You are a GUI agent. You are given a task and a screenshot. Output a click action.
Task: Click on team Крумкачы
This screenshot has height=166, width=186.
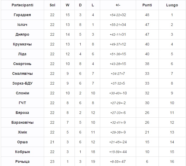(22, 44)
